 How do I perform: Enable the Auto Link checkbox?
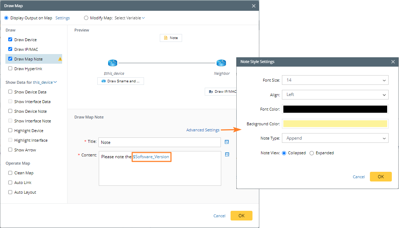pyautogui.click(x=10, y=182)
